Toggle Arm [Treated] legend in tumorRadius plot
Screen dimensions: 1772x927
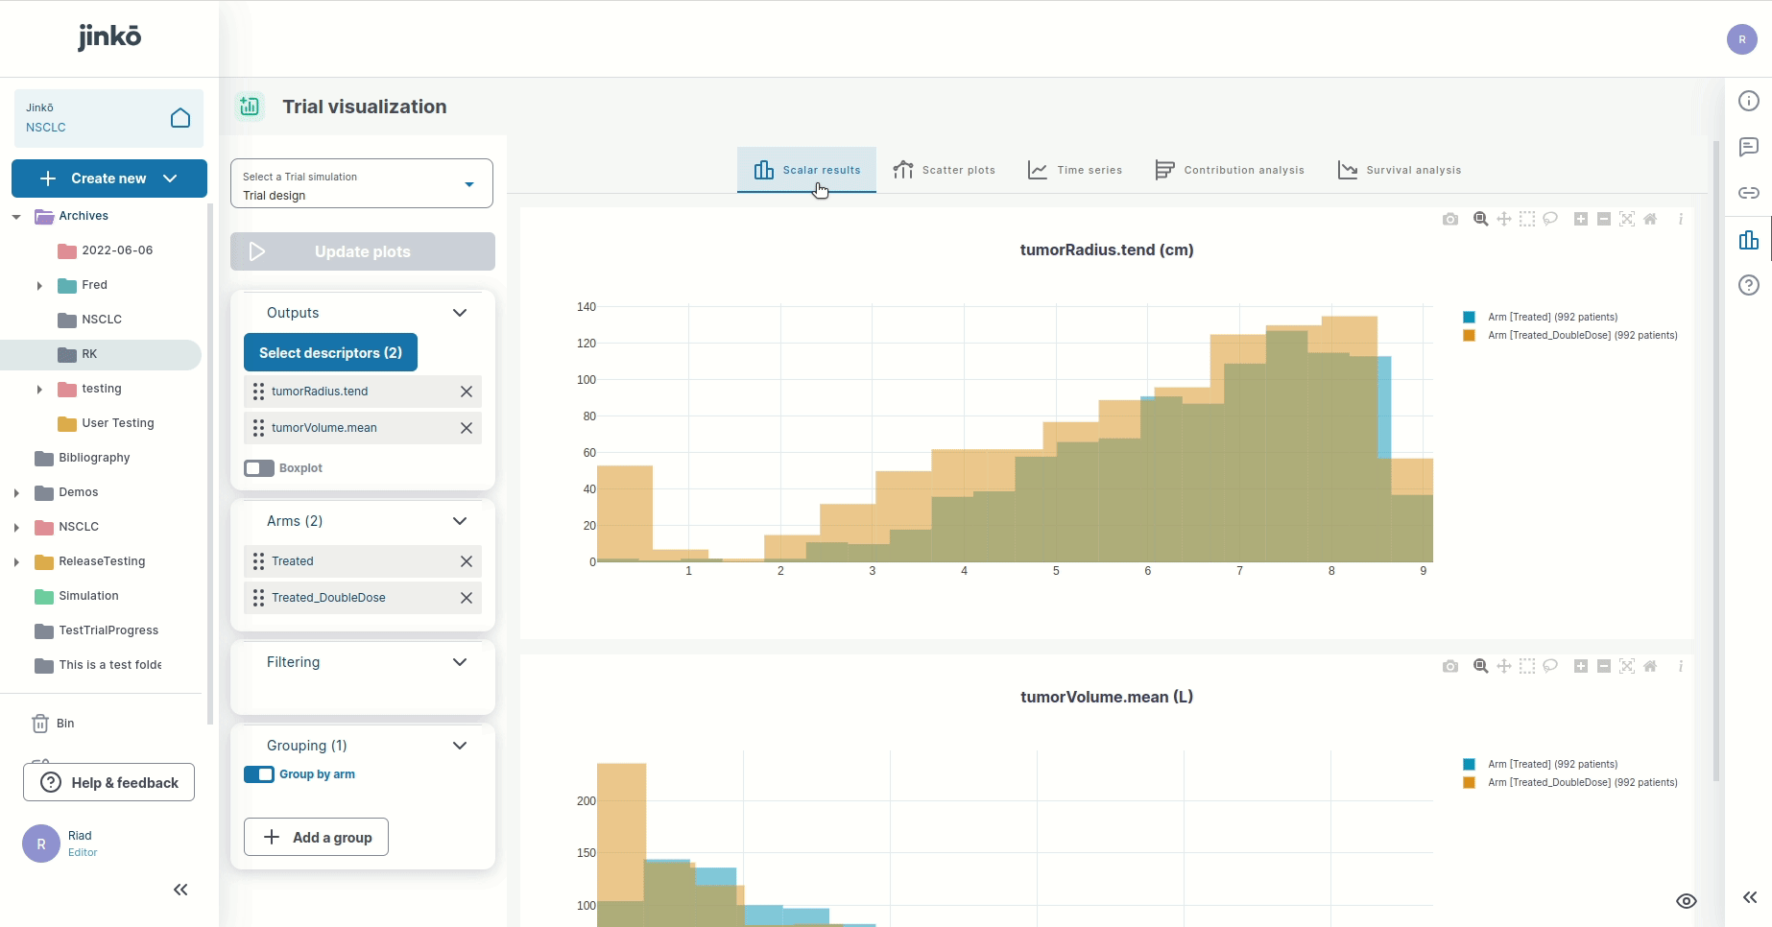tap(1541, 317)
